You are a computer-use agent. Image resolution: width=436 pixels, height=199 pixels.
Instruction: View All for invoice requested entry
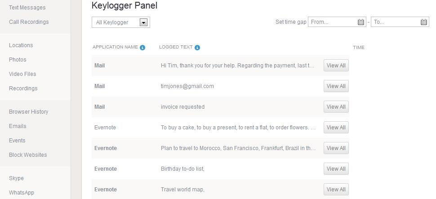[x=336, y=107]
